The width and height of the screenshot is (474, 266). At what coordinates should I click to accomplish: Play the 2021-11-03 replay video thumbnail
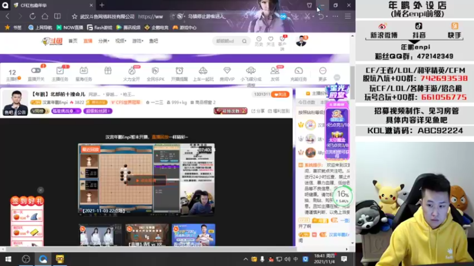click(146, 180)
